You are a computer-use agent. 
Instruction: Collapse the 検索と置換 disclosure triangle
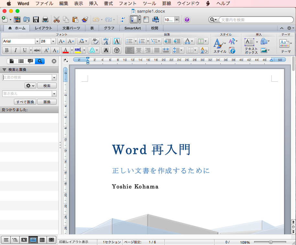coord(4,70)
